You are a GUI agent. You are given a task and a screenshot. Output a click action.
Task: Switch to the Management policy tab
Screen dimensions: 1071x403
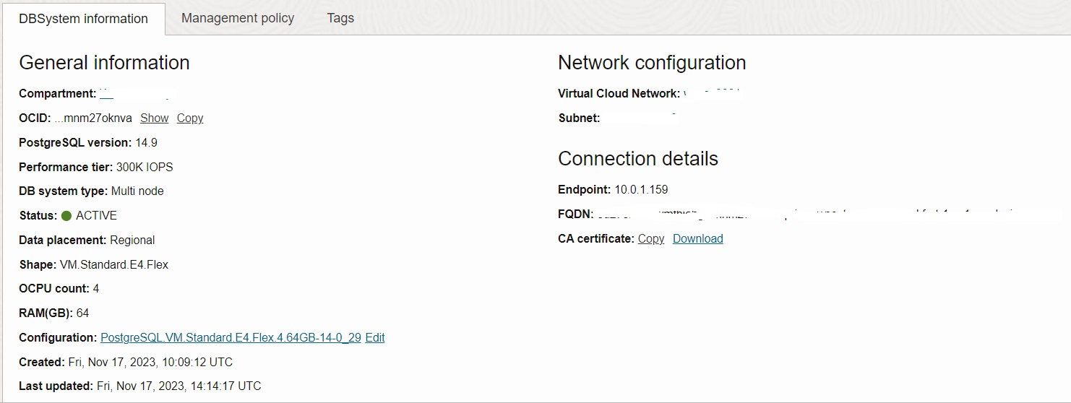pyautogui.click(x=238, y=18)
